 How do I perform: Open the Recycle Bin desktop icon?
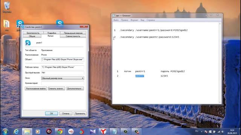coord(7,7)
